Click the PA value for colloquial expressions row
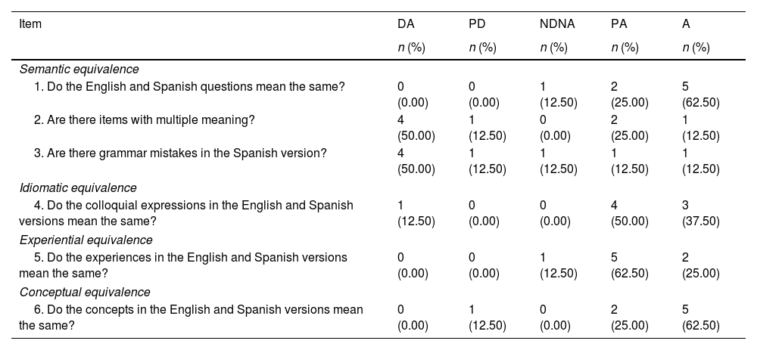This screenshot has width=757, height=350. (x=629, y=212)
